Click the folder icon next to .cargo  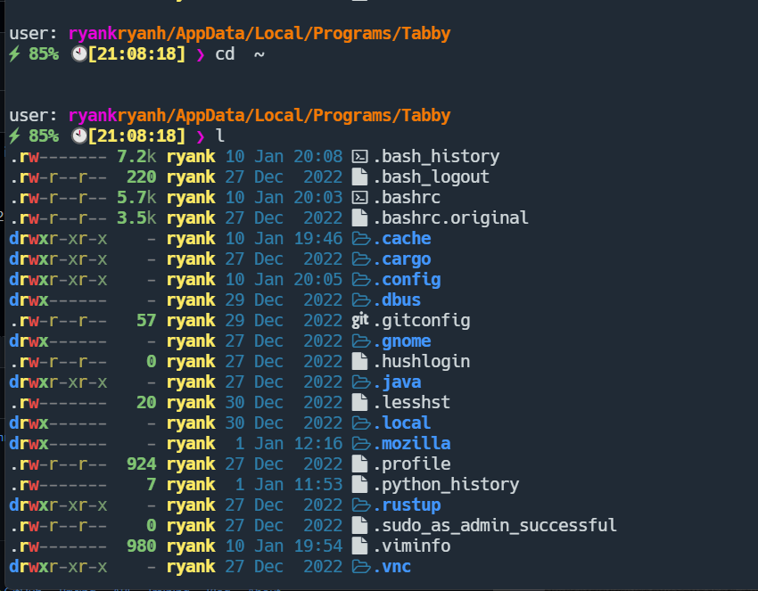tap(363, 259)
